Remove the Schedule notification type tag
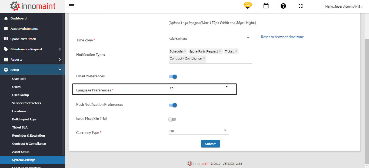This screenshot has width=369, height=168. tap(185, 51)
